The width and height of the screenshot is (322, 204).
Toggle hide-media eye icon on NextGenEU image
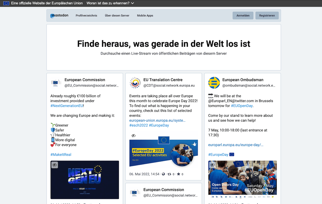tap(55, 165)
